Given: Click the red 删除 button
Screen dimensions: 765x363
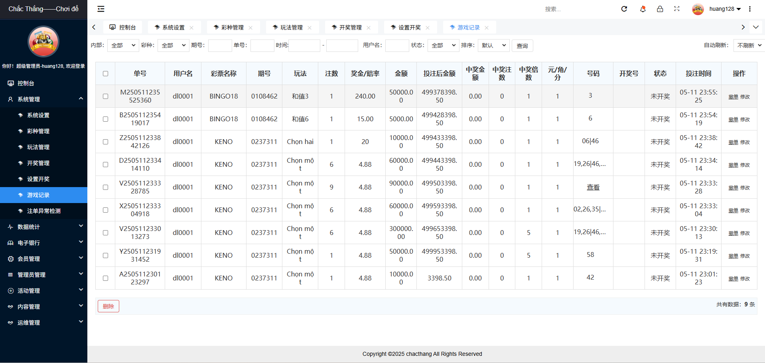Looking at the screenshot, I should (108, 306).
